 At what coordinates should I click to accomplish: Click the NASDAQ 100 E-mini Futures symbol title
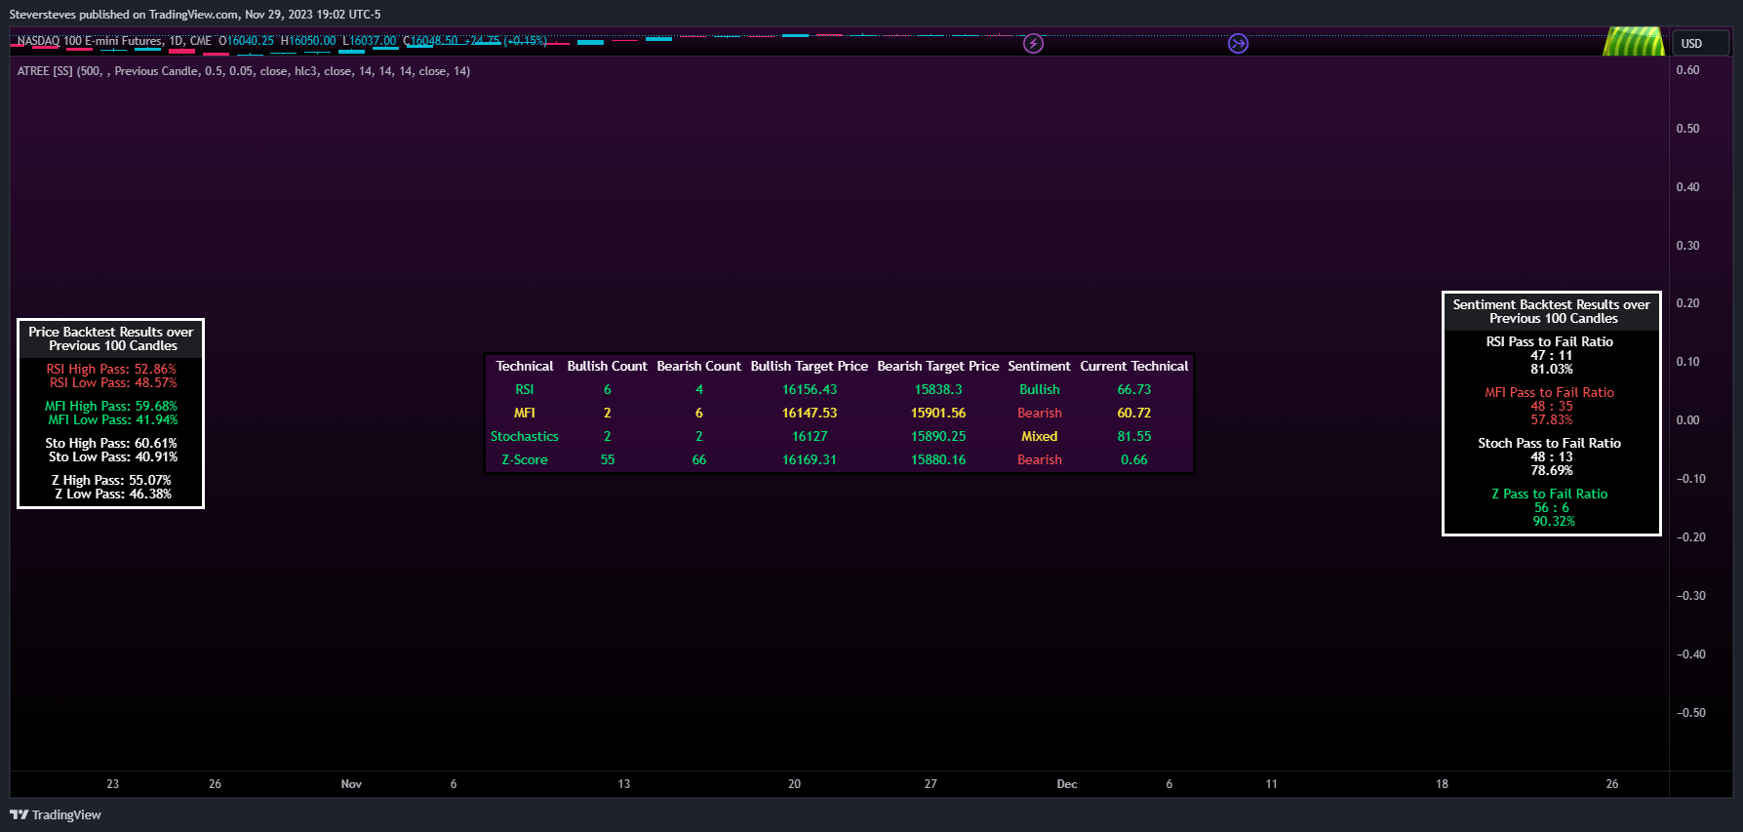(90, 41)
